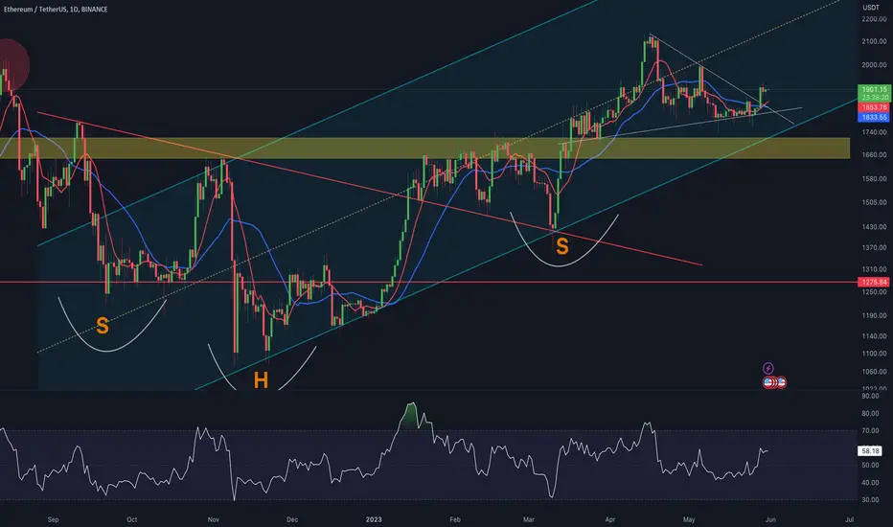Select the red 1853.76 moving average label
Image resolution: width=893 pixels, height=527 pixels.
click(874, 107)
